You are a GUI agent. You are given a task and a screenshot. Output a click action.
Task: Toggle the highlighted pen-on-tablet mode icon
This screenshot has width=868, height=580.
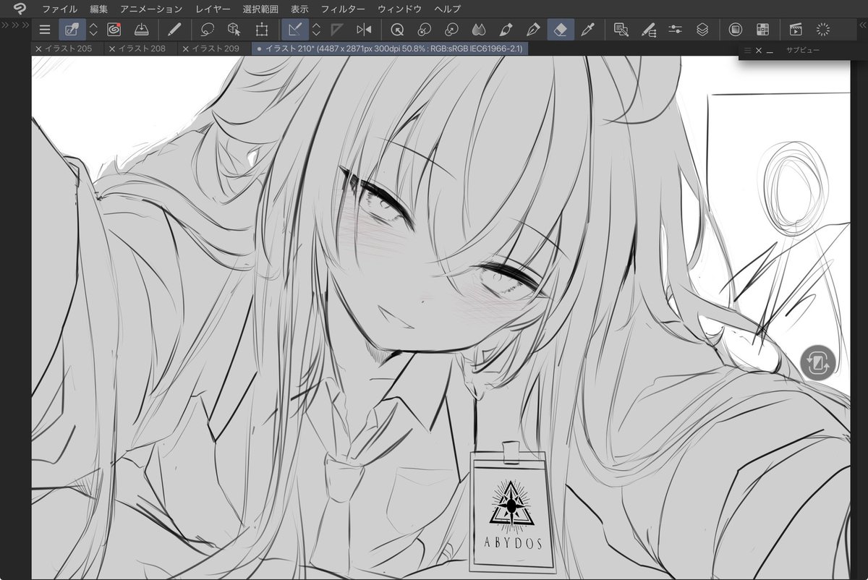[72, 30]
